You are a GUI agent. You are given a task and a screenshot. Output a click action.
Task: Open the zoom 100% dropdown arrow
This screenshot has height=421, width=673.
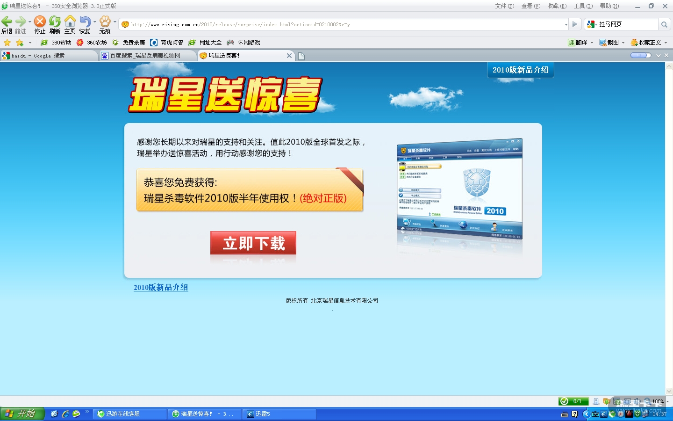click(667, 401)
